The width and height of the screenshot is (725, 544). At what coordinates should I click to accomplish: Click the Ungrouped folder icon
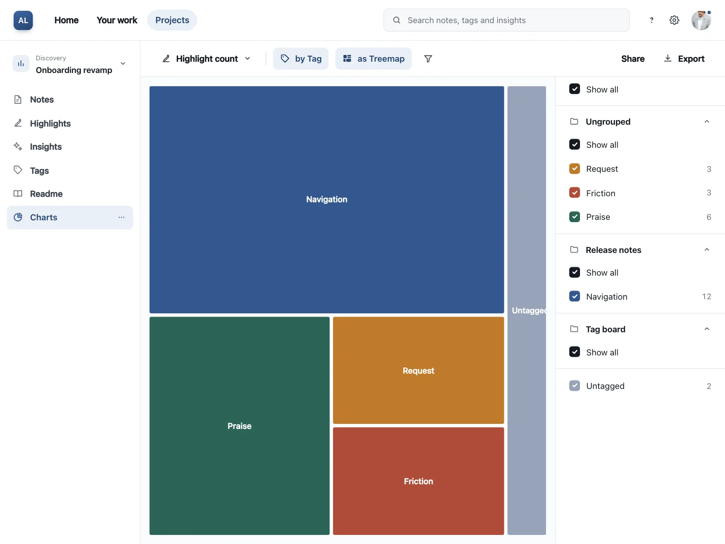(x=574, y=121)
